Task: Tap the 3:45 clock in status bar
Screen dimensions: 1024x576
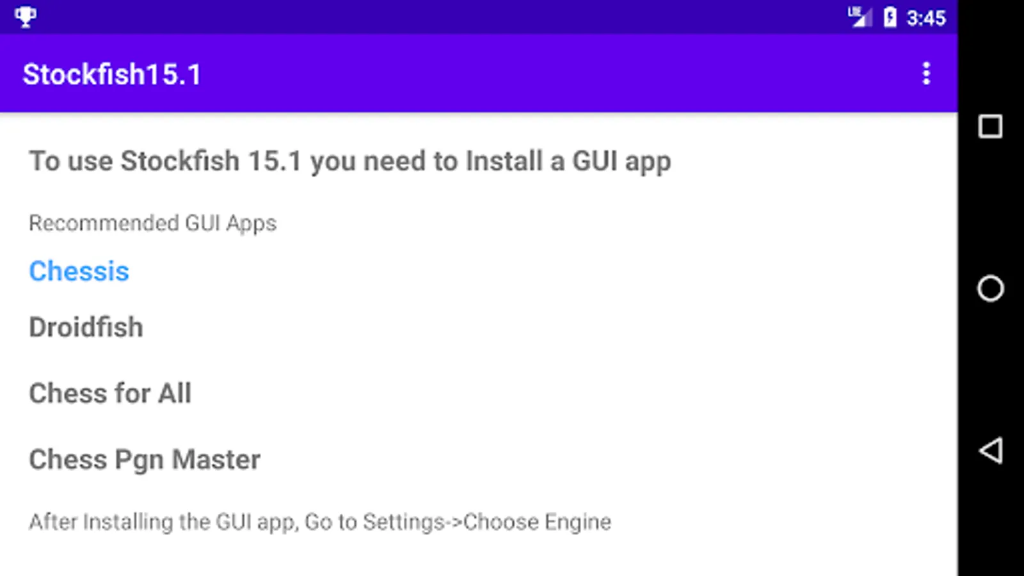Action: 925,18
